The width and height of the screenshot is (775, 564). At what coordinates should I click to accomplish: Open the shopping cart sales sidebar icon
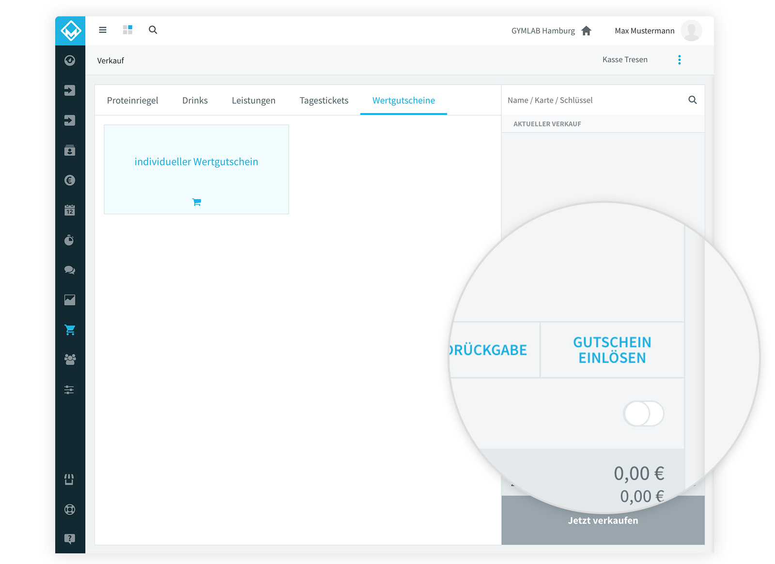pyautogui.click(x=70, y=330)
